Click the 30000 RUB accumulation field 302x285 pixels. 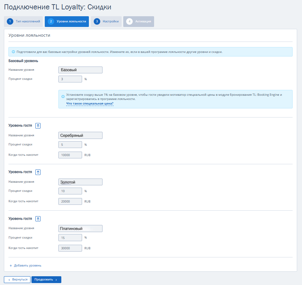(x=70, y=248)
